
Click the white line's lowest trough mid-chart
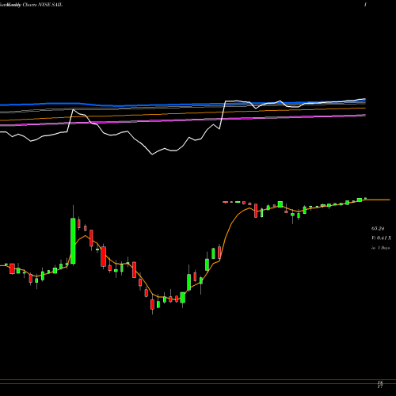152,154
